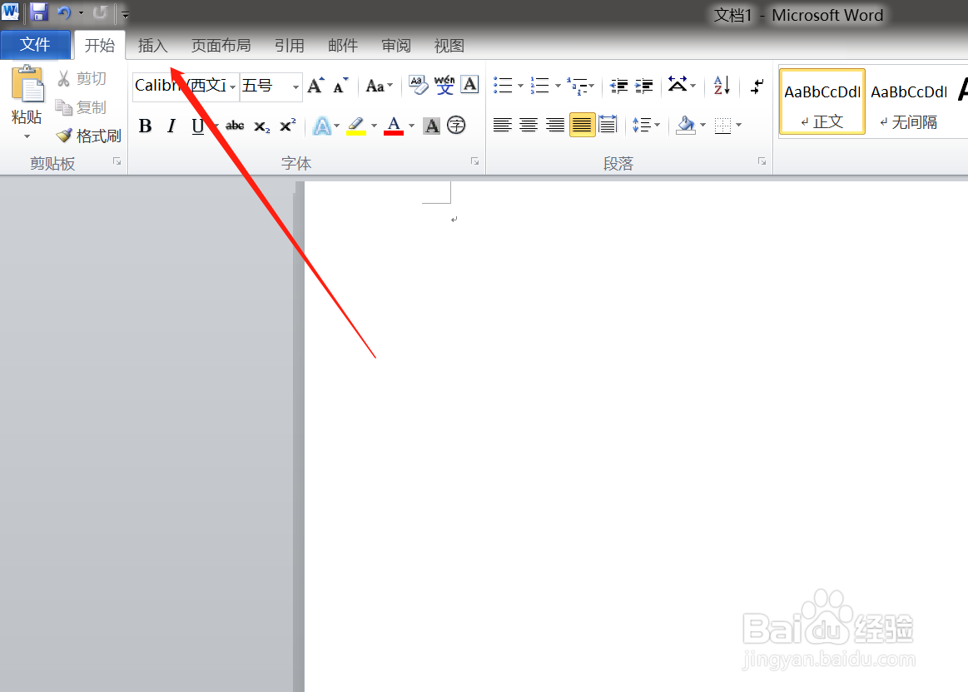This screenshot has width=968, height=692.
Task: Click the 复制 copy button
Action: pos(81,107)
